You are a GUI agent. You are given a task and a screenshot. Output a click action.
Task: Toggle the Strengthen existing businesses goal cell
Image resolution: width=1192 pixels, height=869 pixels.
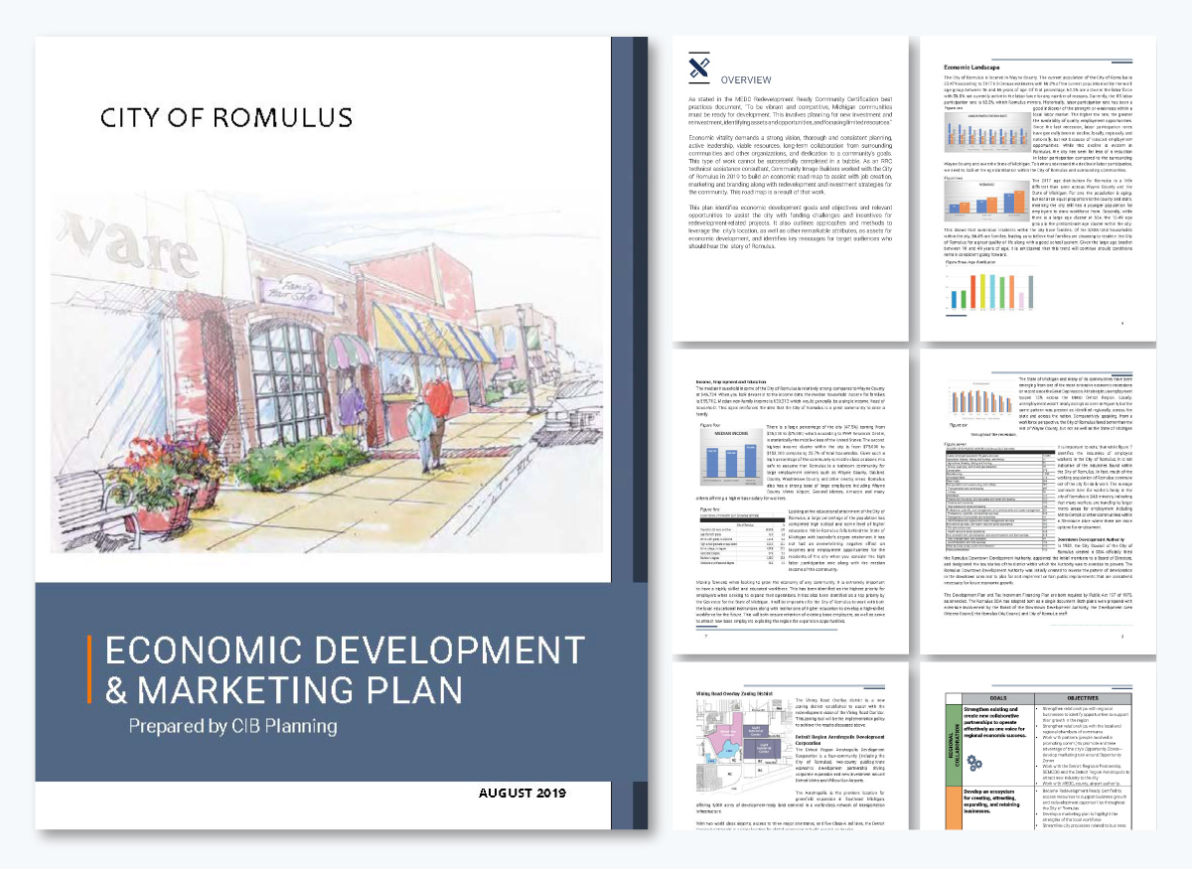994,722
